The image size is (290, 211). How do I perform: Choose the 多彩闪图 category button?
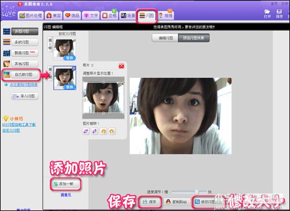pos(25,42)
